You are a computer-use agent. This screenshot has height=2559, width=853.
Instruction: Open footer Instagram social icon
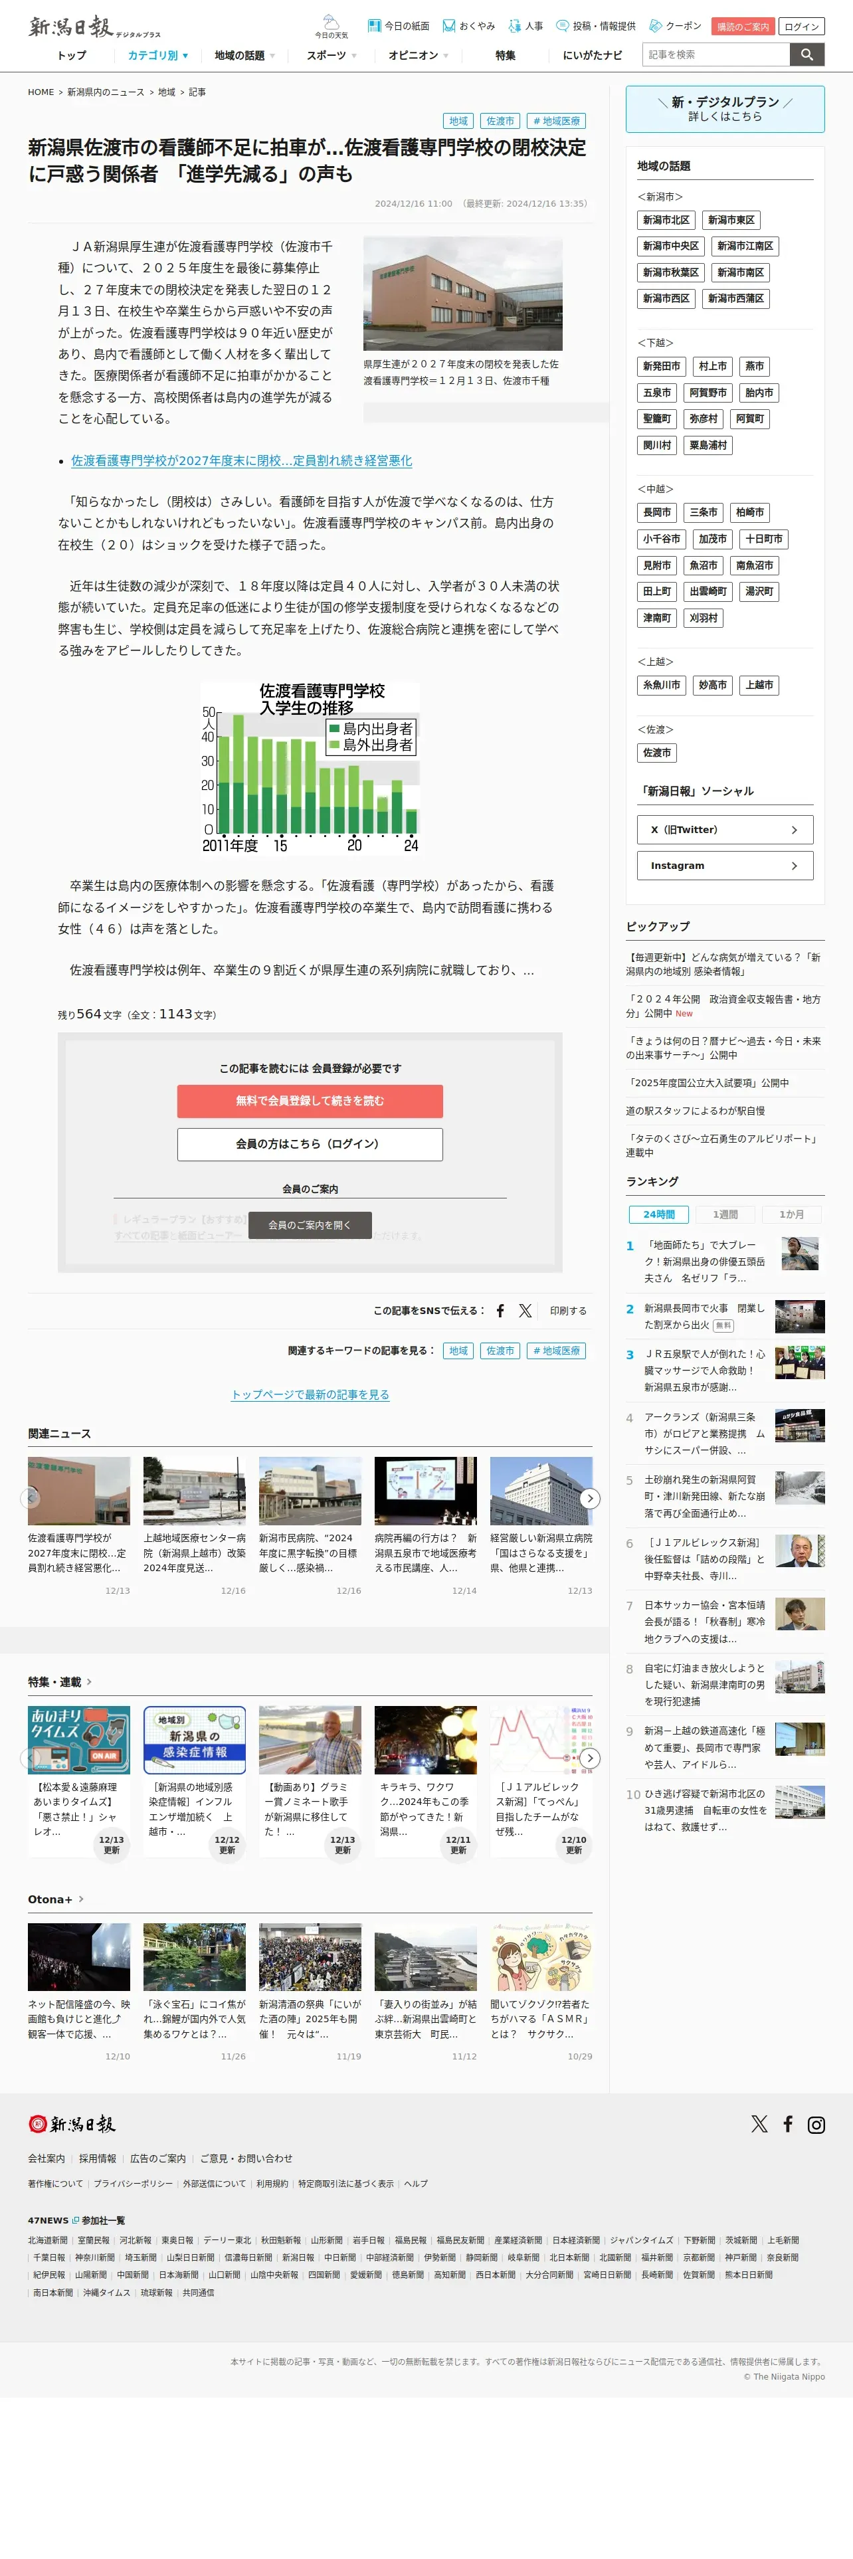(816, 2124)
